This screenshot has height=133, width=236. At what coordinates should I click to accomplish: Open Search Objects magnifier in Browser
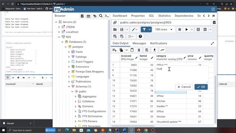click(101, 16)
